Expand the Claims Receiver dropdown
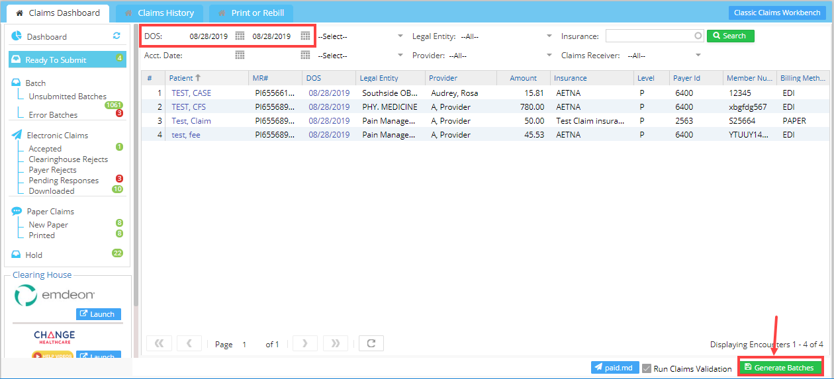This screenshot has width=834, height=379. pyautogui.click(x=698, y=56)
